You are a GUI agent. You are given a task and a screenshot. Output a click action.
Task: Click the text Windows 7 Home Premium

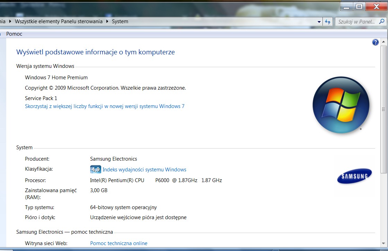coord(56,77)
